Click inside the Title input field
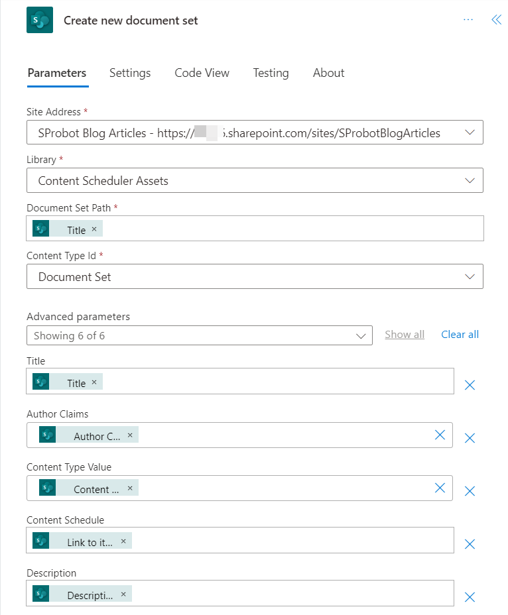Screen dimensions: 508x615 click(240, 381)
